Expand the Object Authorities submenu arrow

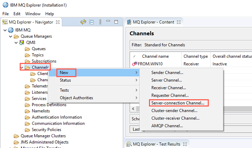(x=136, y=98)
